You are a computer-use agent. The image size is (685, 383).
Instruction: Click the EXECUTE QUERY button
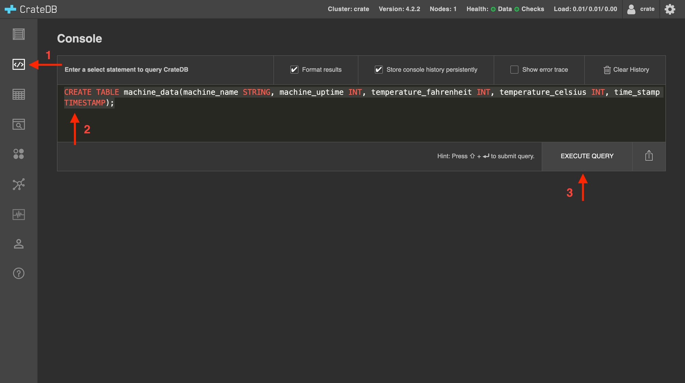pyautogui.click(x=587, y=155)
